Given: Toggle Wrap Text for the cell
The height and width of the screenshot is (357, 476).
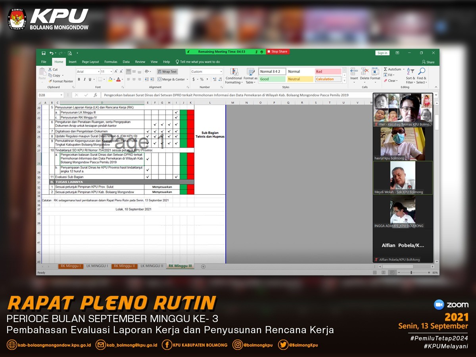Looking at the screenshot, I should click(167, 72).
